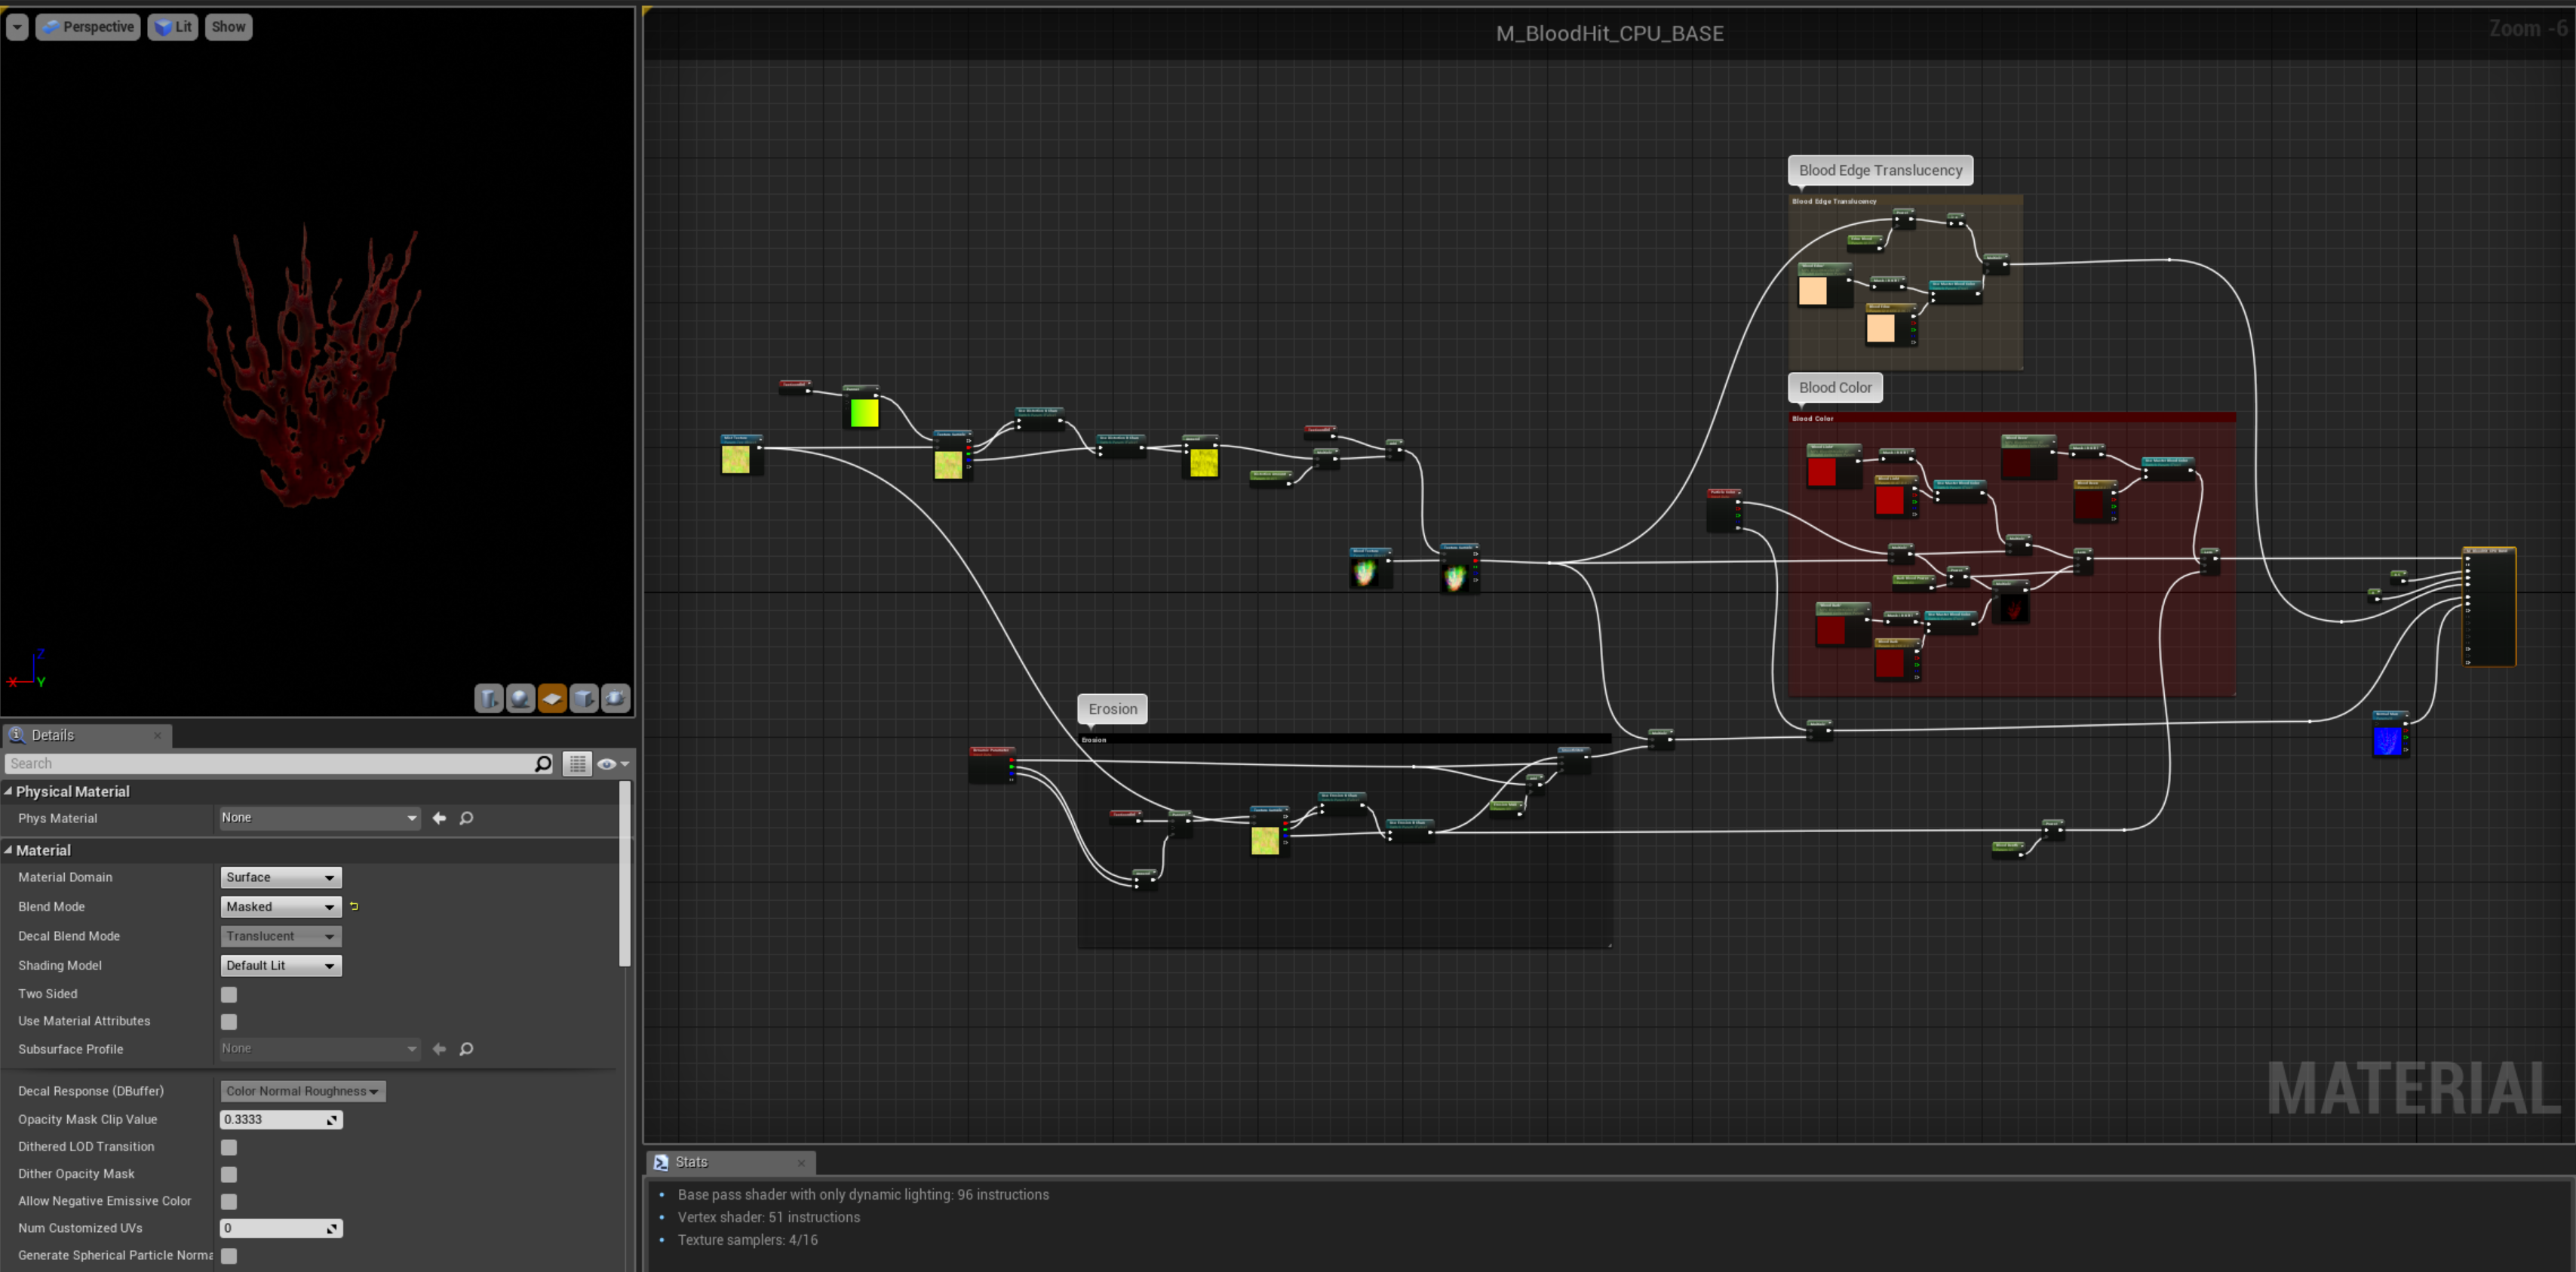This screenshot has width=2576, height=1272.
Task: Toggle the Use Material Attributes checkbox
Action: coord(229,1022)
